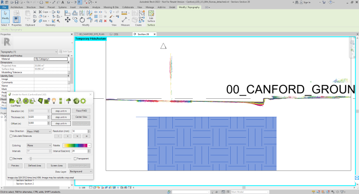This screenshot has height=194, width=359.
Task: Click the green clipping plane icon in Undet
Action: click(x=41, y=101)
